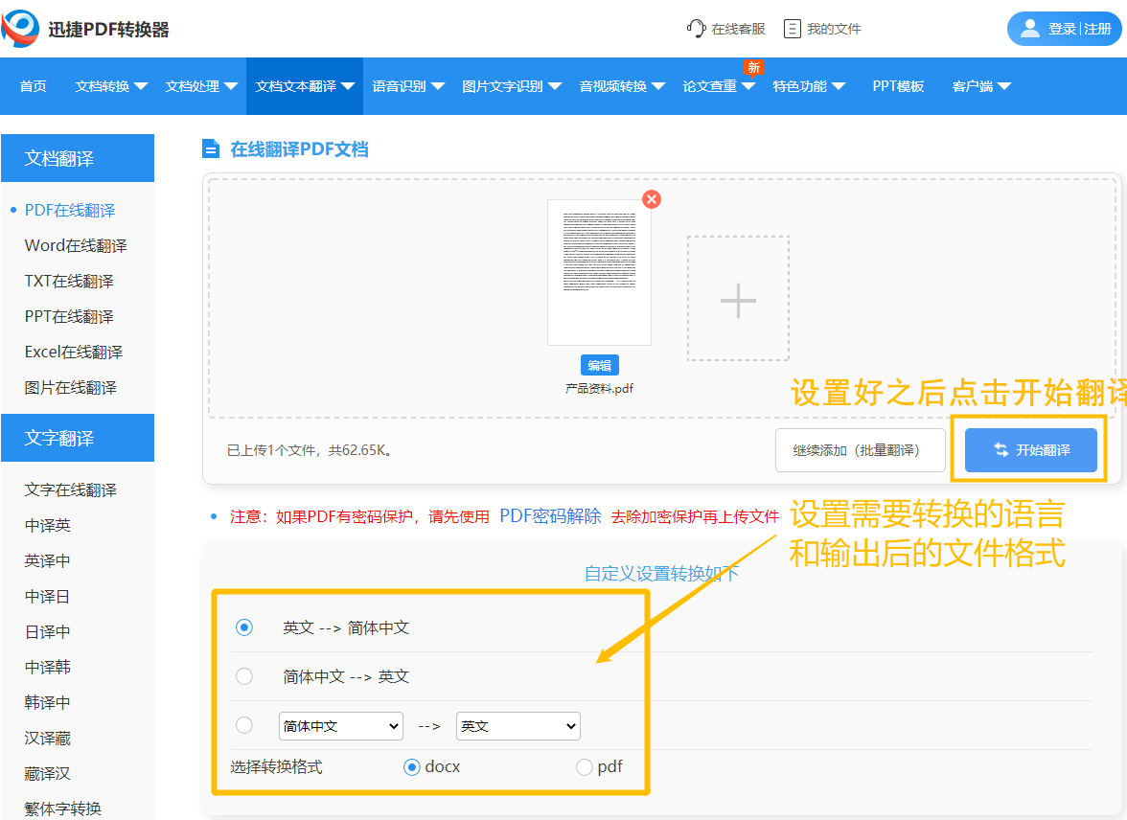Click the 开始翻译 button
The image size is (1127, 820).
pos(1031,450)
